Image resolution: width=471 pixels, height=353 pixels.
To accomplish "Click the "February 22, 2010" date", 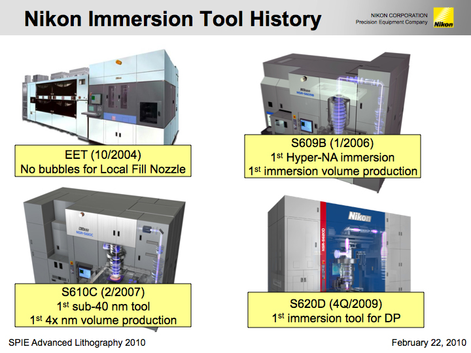I will click(428, 343).
